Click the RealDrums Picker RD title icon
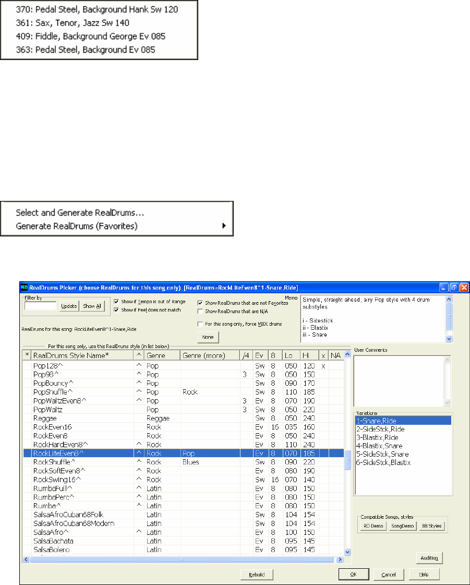The width and height of the screenshot is (470, 585). (24, 287)
